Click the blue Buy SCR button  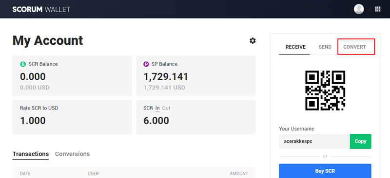pos(325,171)
